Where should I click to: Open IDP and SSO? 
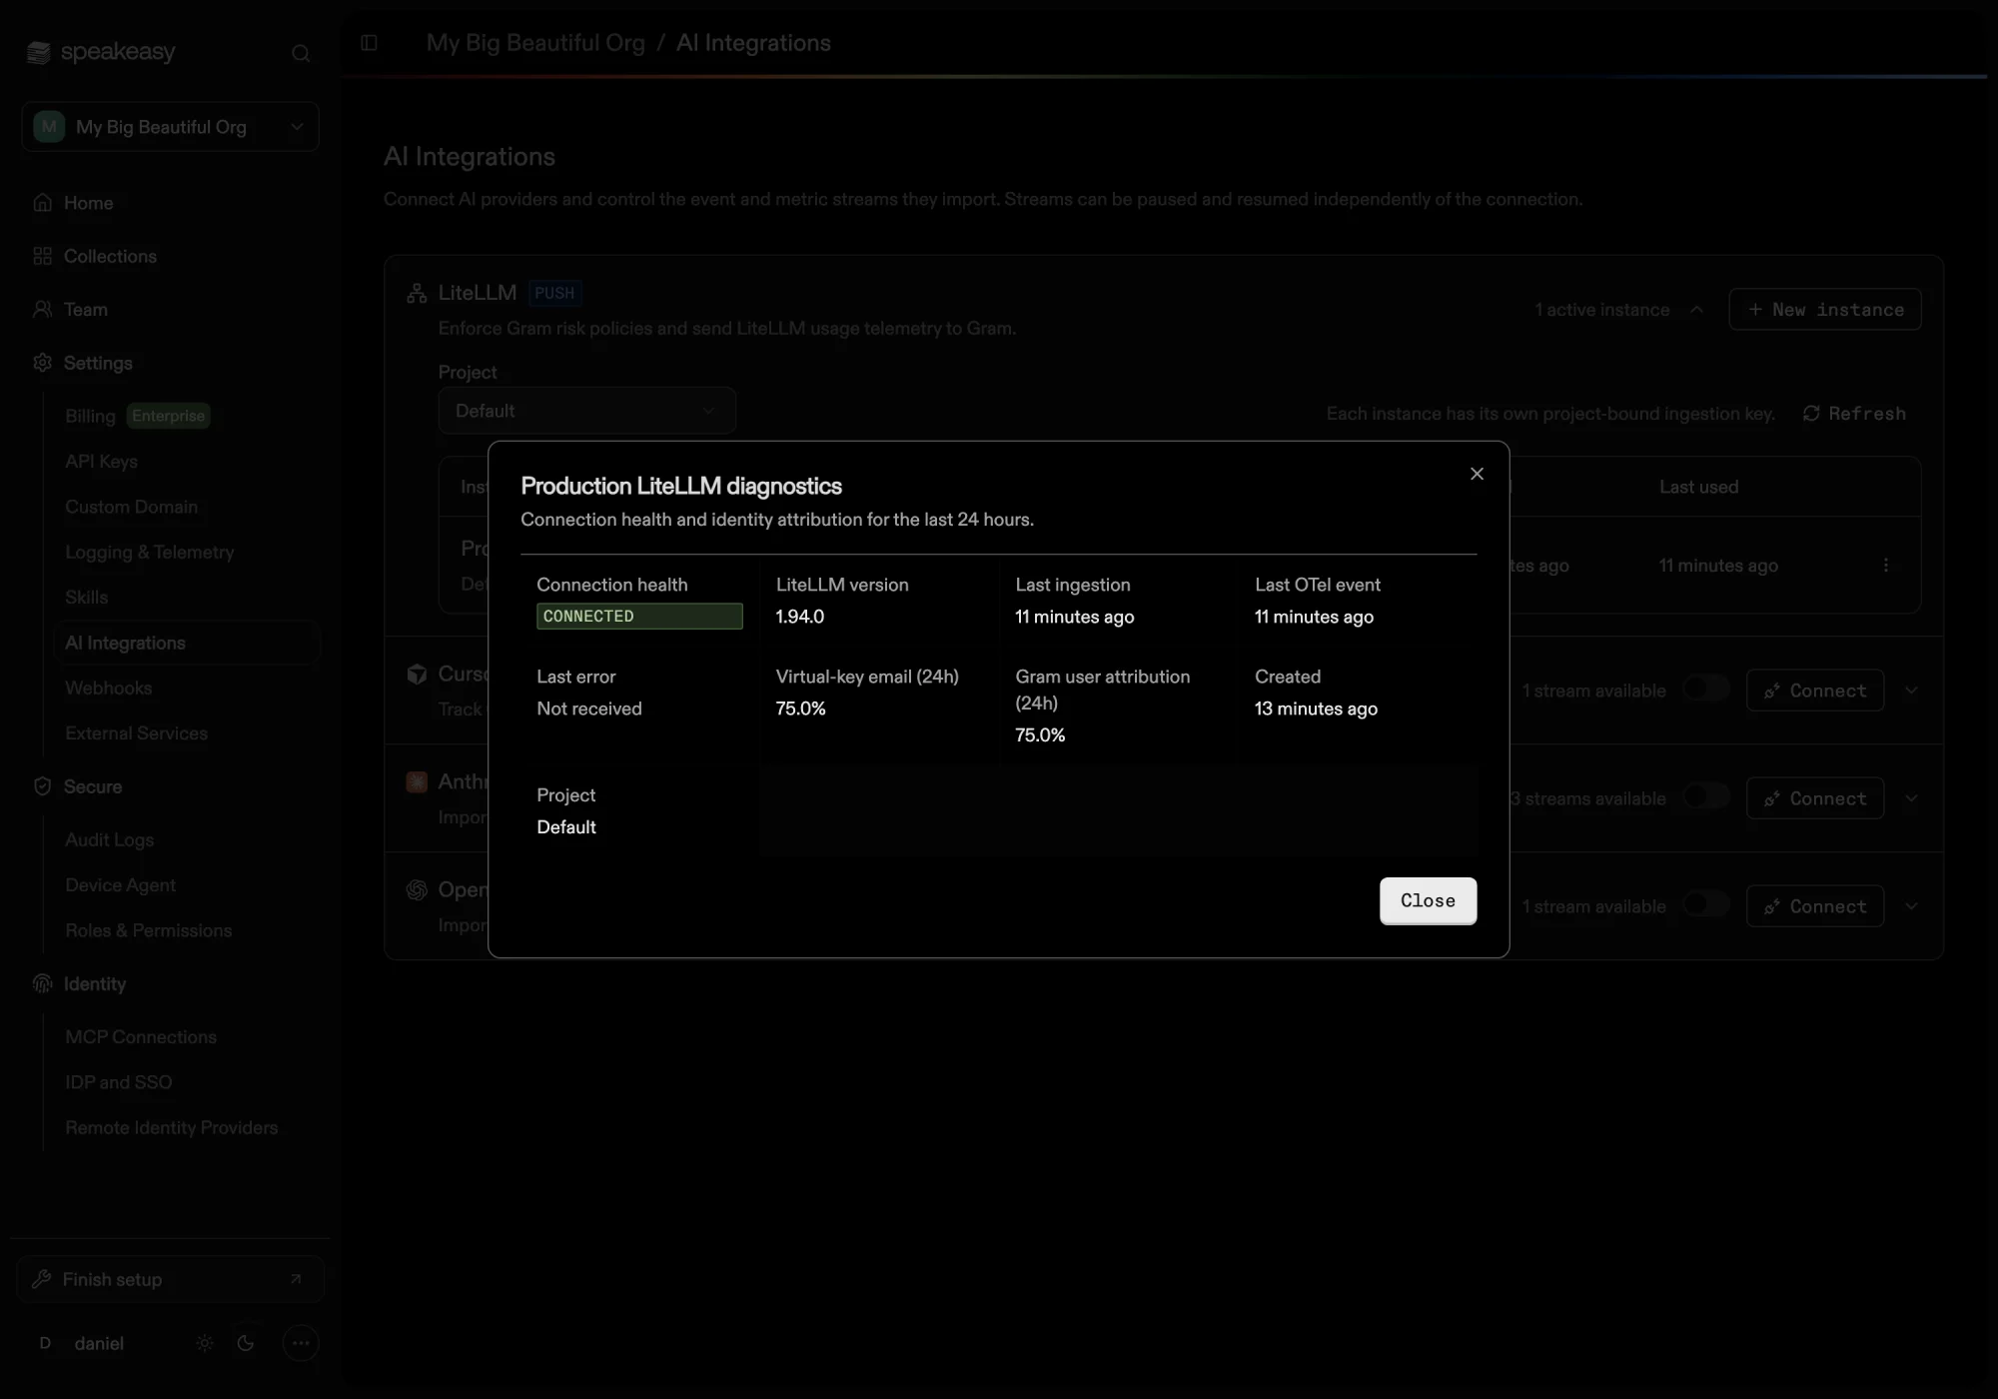click(x=118, y=1082)
